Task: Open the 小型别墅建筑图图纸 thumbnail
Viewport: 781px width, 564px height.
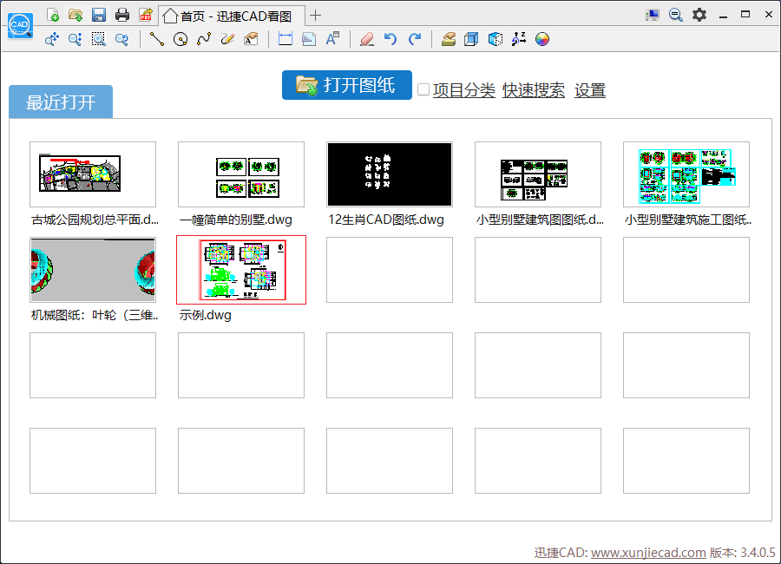Action: 538,174
